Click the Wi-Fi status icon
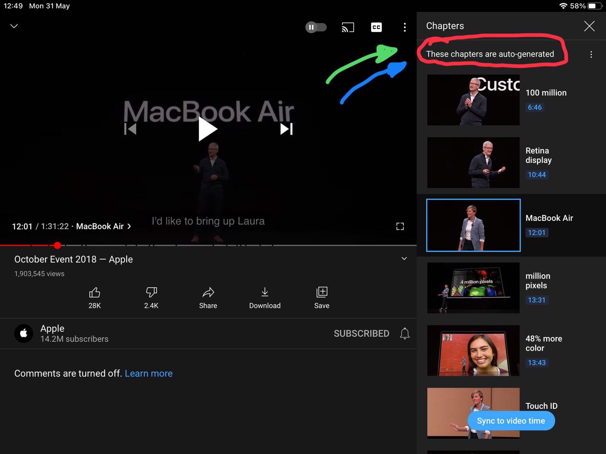Image resolution: width=606 pixels, height=454 pixels. coord(563,6)
